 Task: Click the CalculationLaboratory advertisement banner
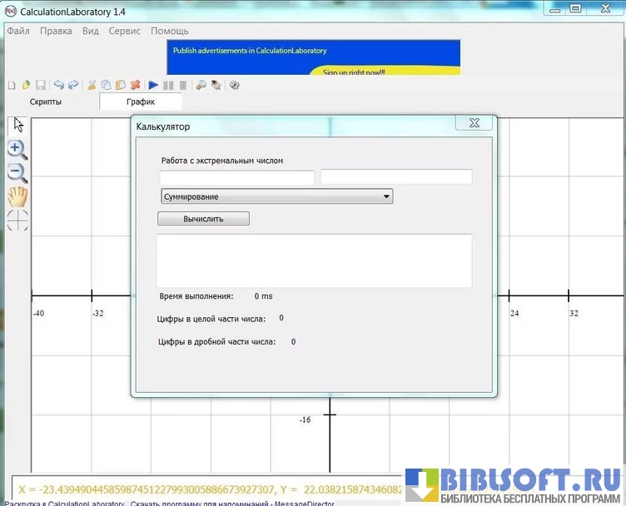click(313, 57)
